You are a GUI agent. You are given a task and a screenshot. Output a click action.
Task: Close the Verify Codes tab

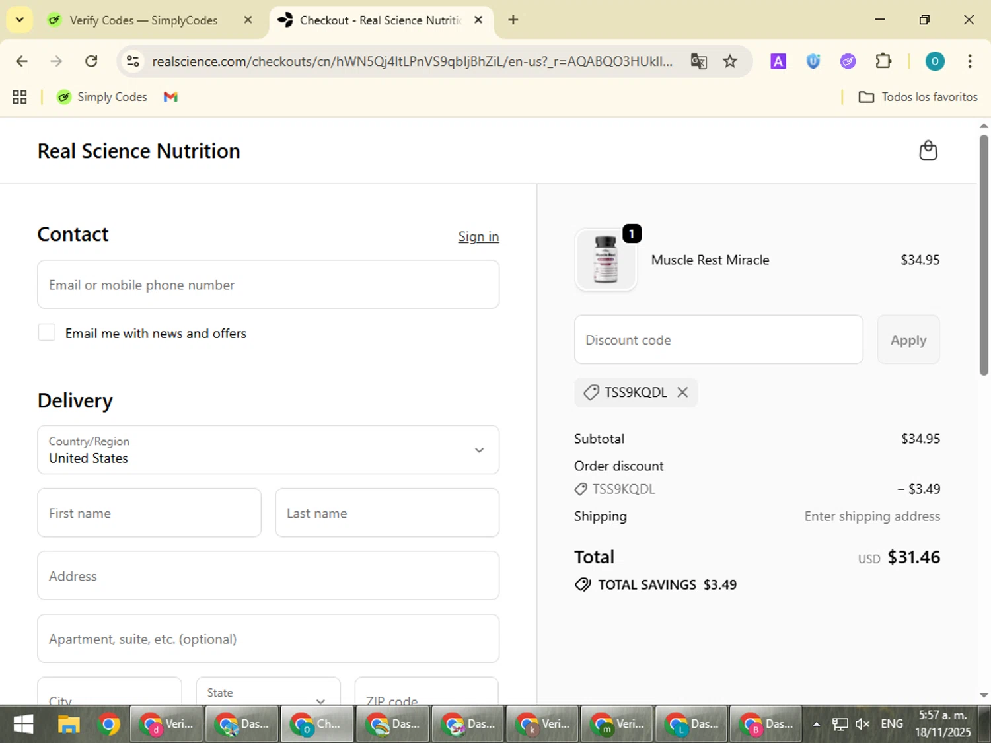coord(248,20)
